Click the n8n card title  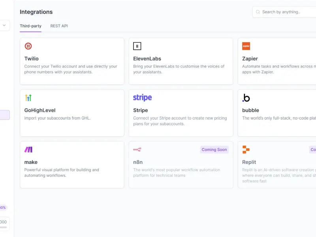(x=138, y=162)
